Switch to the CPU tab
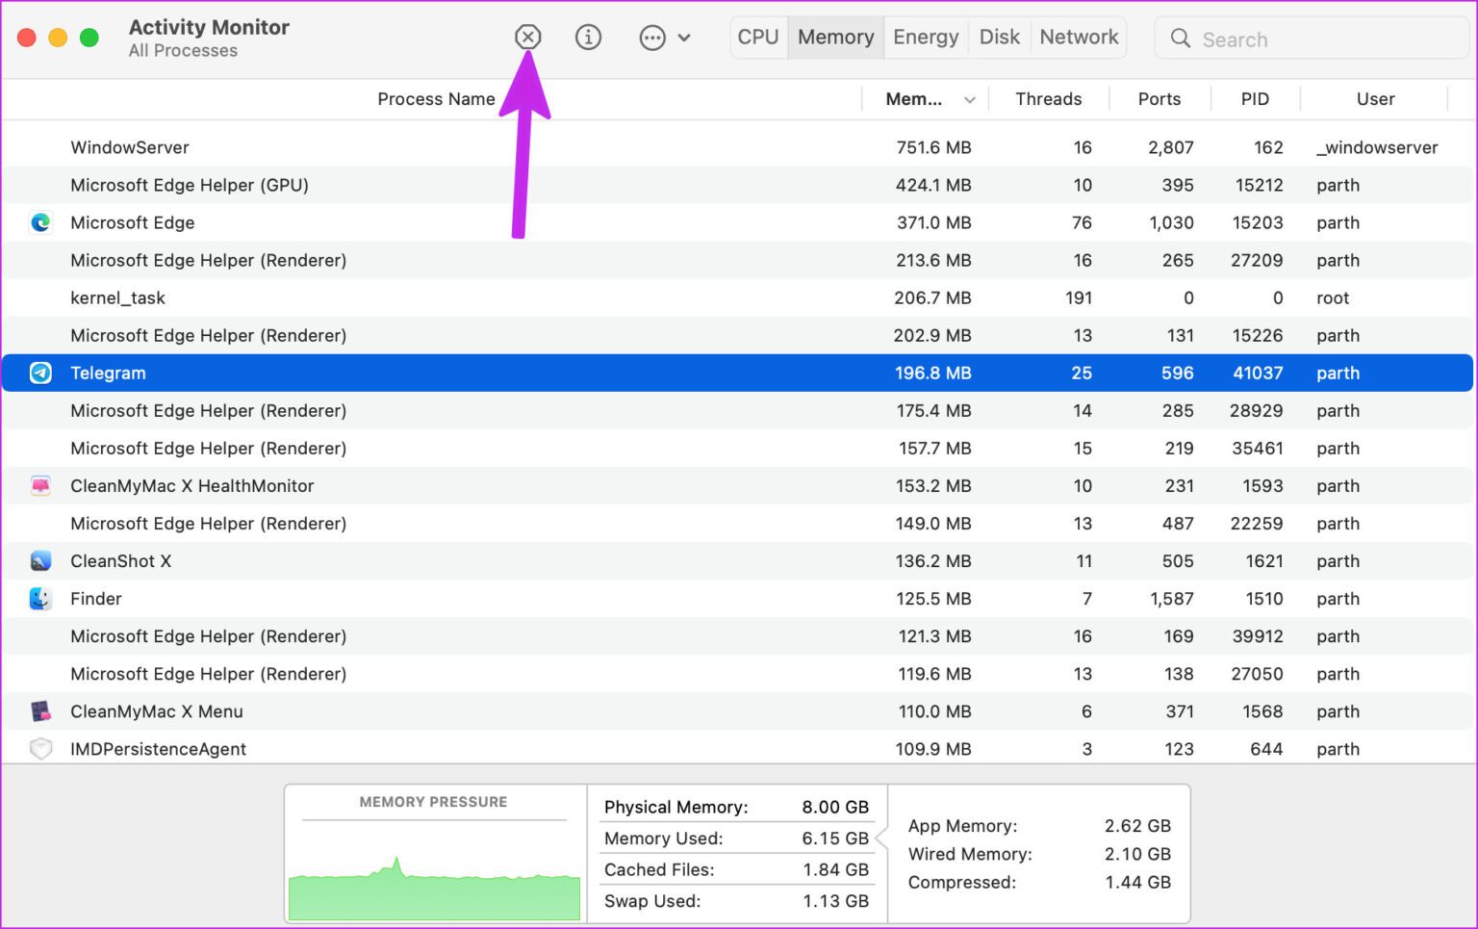1478x929 pixels. coord(758,38)
